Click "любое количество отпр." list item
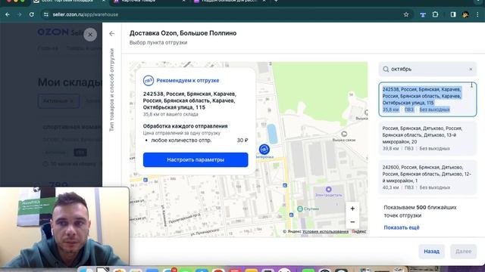 click(x=181, y=141)
